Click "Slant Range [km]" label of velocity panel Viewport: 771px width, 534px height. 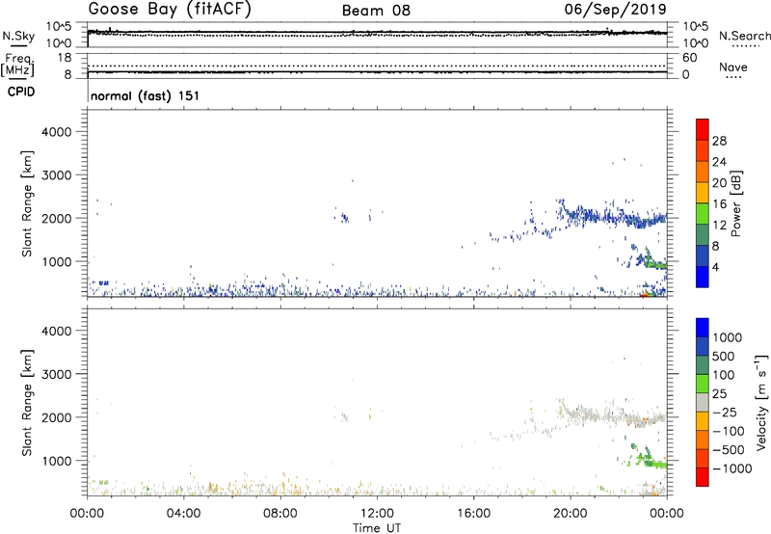27,403
